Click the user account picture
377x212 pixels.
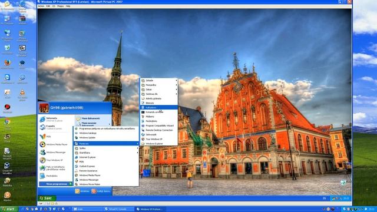pyautogui.click(x=44, y=108)
